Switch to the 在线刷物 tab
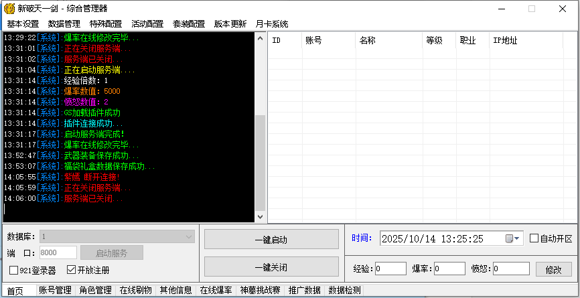Viewport: 580px width, 298px height. click(x=136, y=290)
